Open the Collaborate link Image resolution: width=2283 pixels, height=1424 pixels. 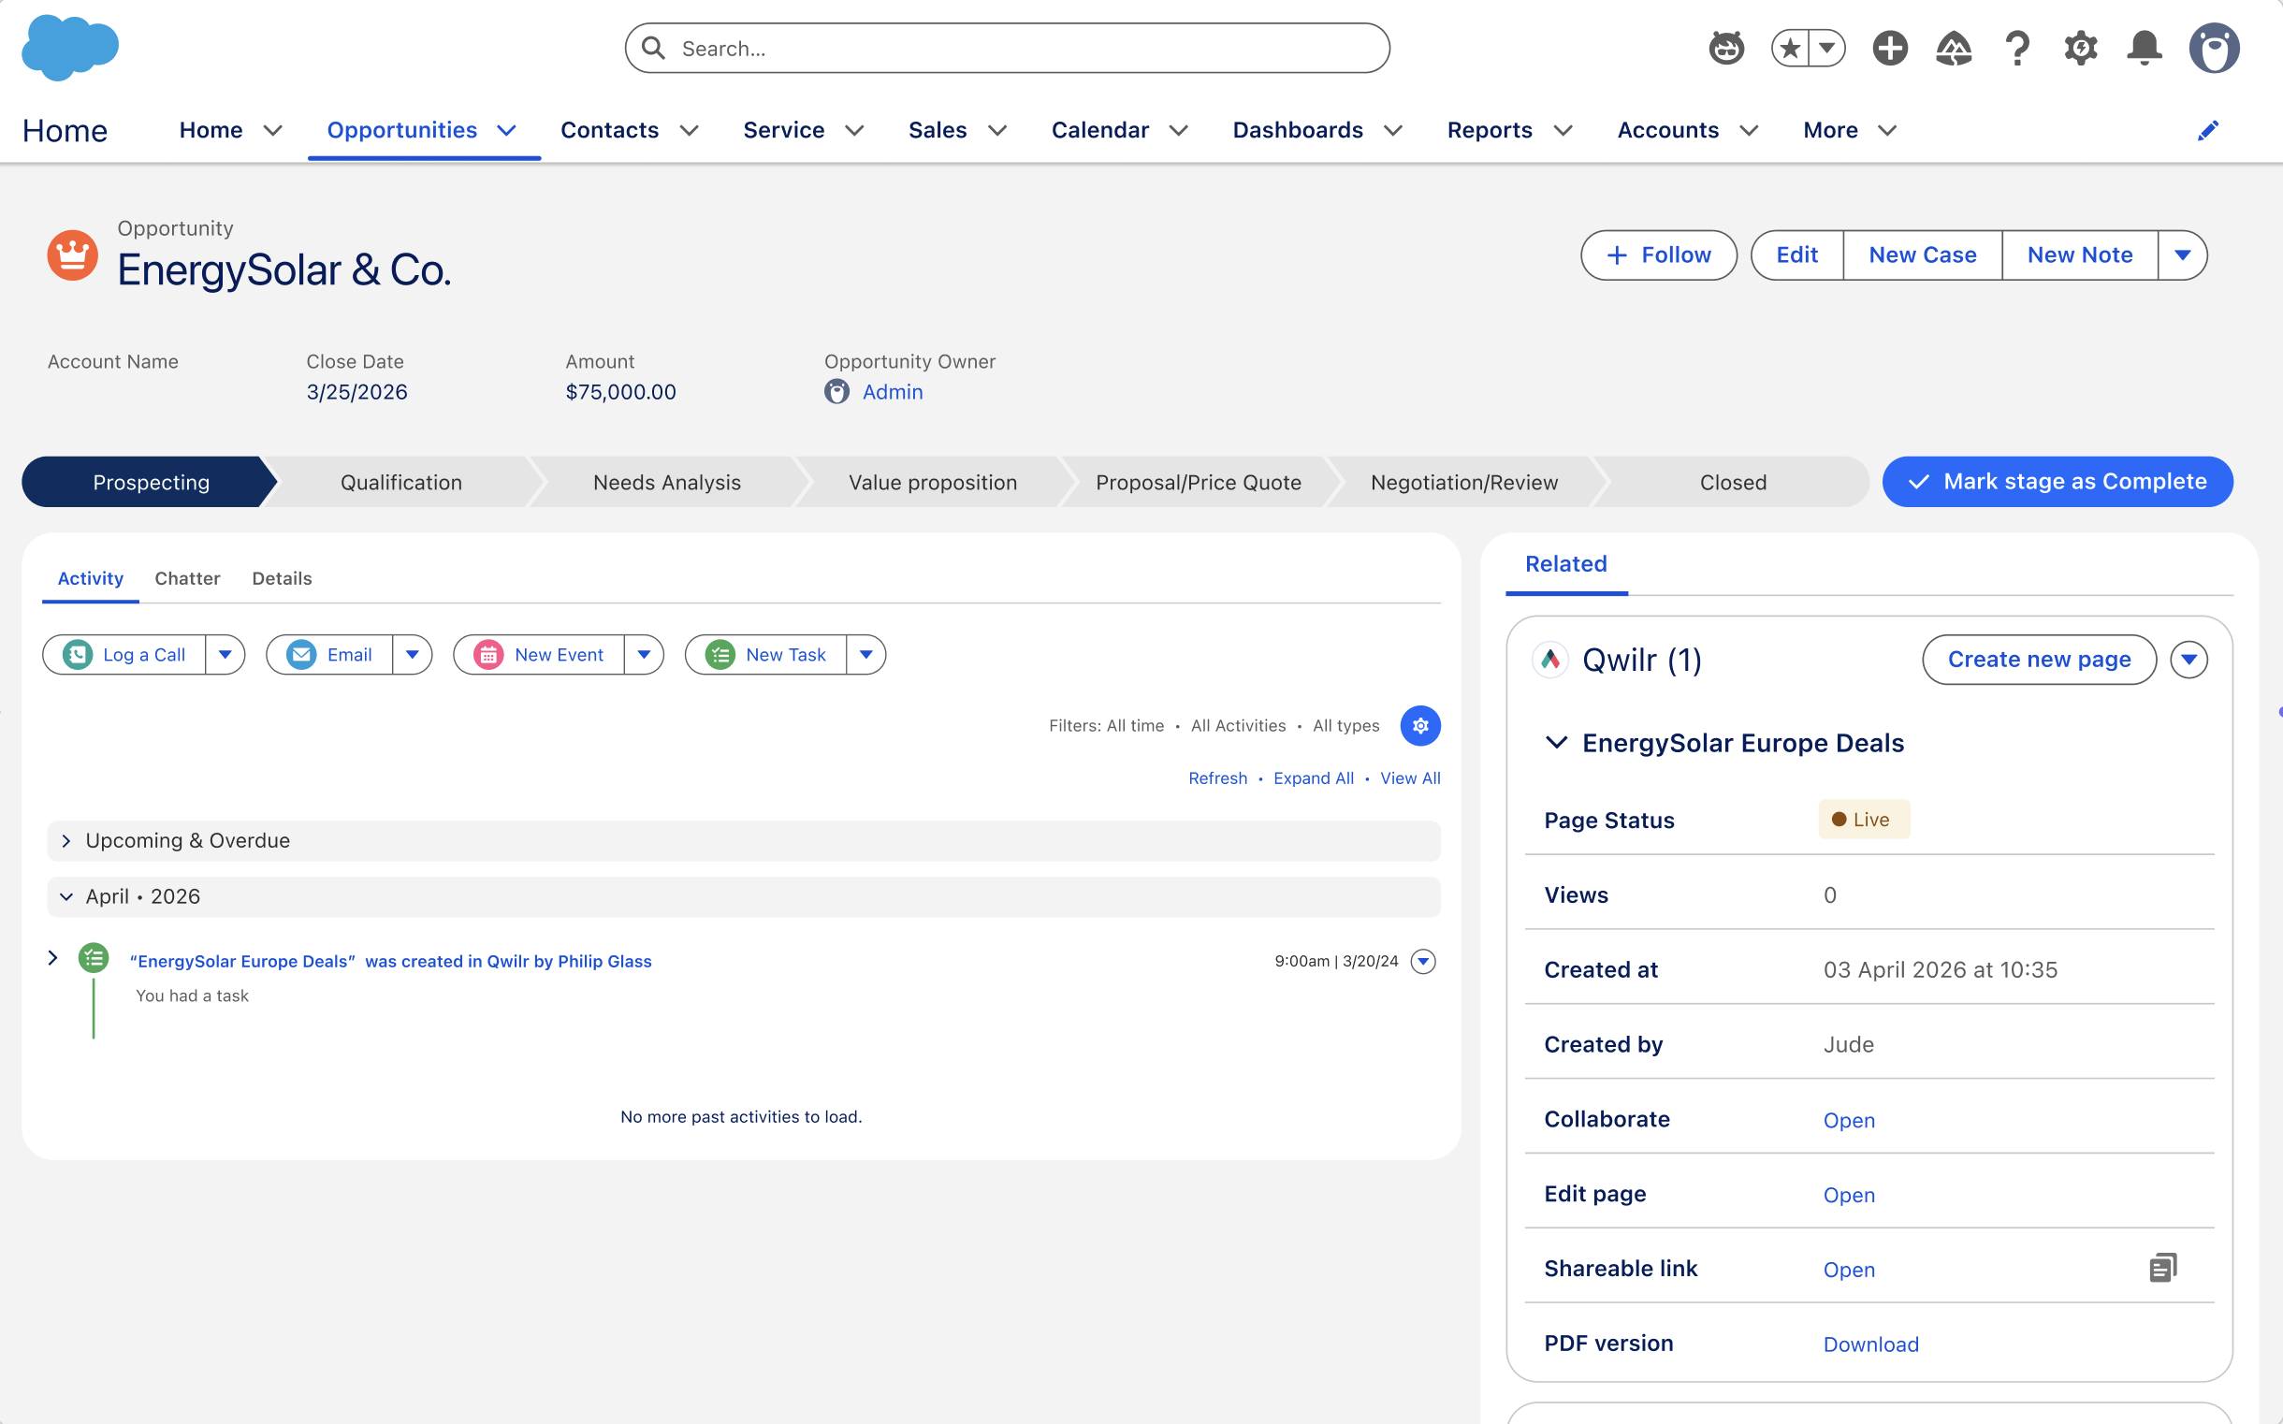click(1849, 1120)
